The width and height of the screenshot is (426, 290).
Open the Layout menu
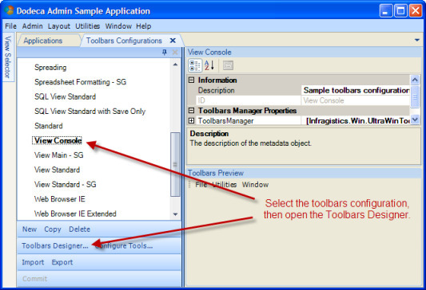[x=59, y=26]
